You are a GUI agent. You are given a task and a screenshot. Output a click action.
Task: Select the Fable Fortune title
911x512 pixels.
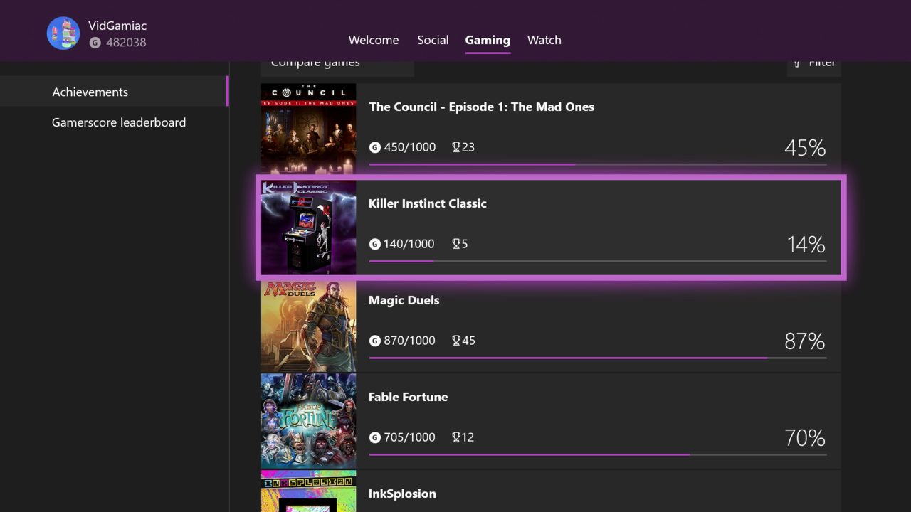[409, 397]
